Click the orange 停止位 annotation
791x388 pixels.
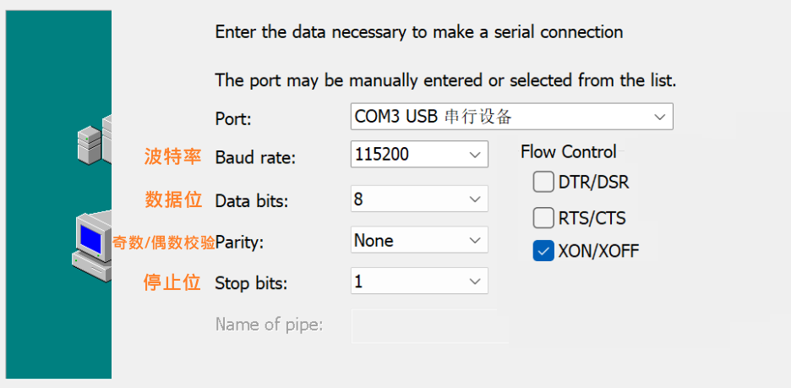click(x=172, y=282)
